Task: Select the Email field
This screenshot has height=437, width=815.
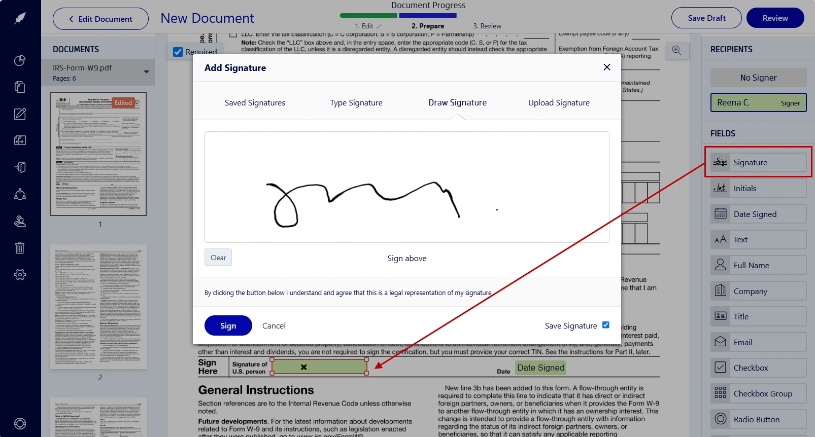Action: click(x=758, y=342)
